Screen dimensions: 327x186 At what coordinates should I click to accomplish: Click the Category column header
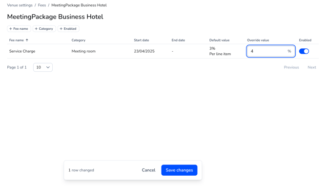(79, 40)
